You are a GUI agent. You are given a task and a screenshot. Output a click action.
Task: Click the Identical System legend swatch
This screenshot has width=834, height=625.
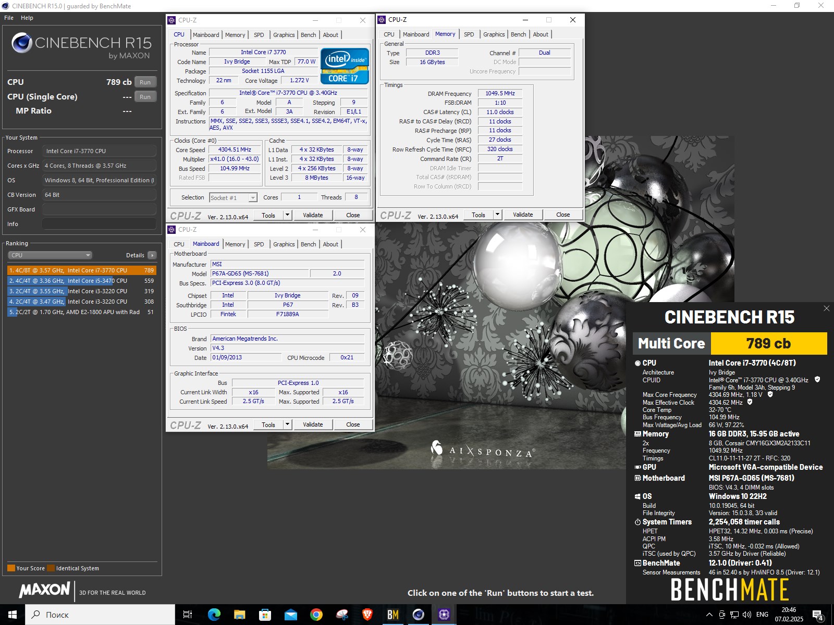51,568
